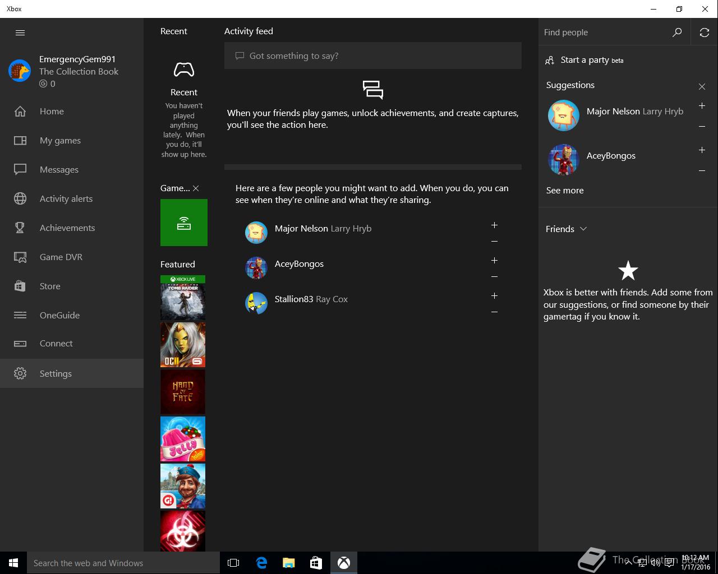
Task: Open the OC II featured game thumbnail
Action: 183,345
